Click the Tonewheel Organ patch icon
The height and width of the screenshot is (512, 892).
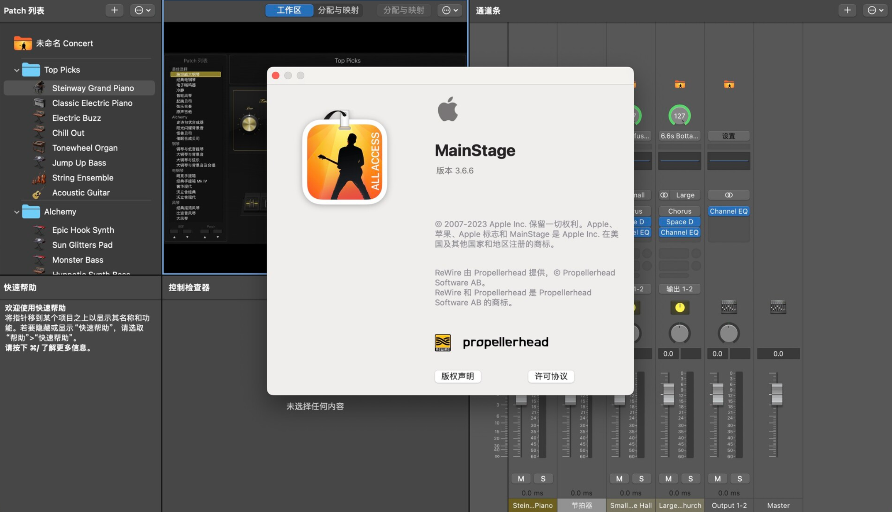point(39,148)
